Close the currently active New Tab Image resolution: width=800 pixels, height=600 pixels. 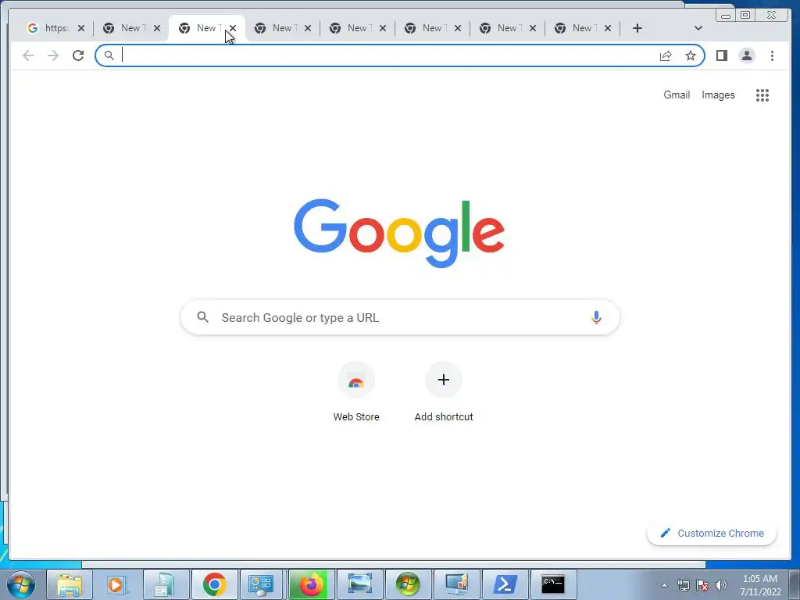pyautogui.click(x=233, y=28)
